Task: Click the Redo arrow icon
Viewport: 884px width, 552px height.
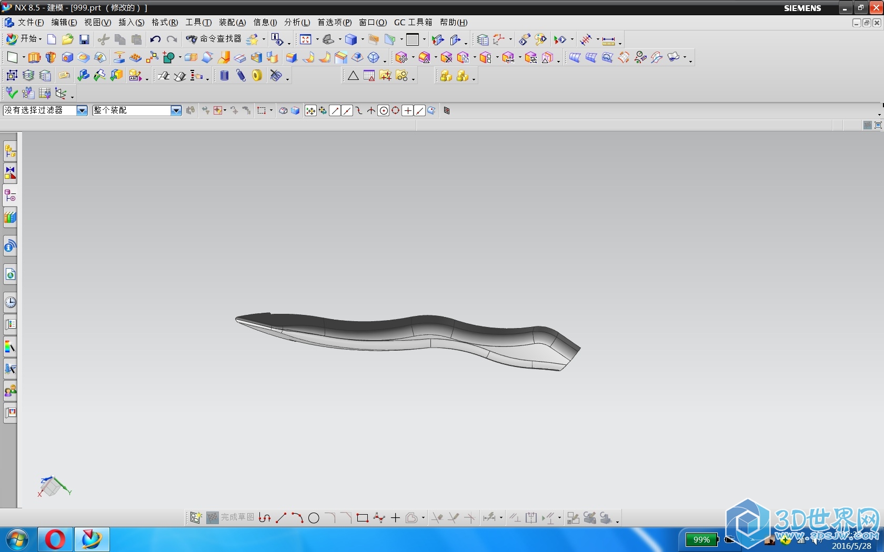Action: coord(172,39)
